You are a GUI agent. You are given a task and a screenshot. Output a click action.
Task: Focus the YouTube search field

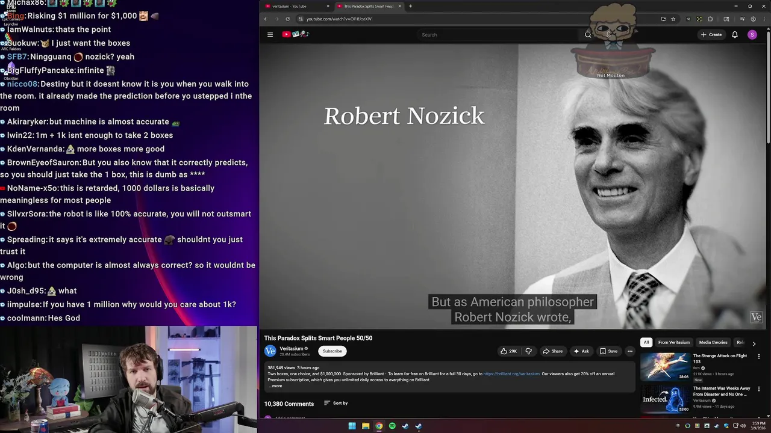[x=499, y=34]
